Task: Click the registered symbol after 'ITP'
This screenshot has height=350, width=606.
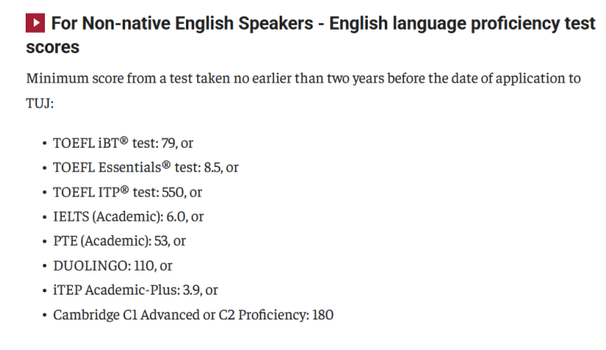Action: click(124, 189)
